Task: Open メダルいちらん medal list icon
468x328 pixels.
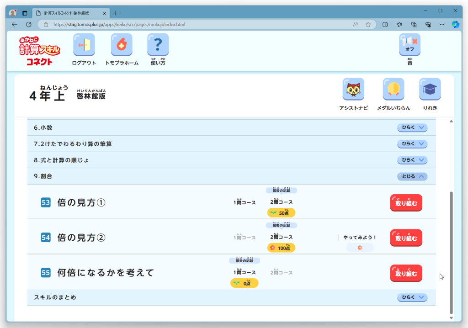Action: 394,89
